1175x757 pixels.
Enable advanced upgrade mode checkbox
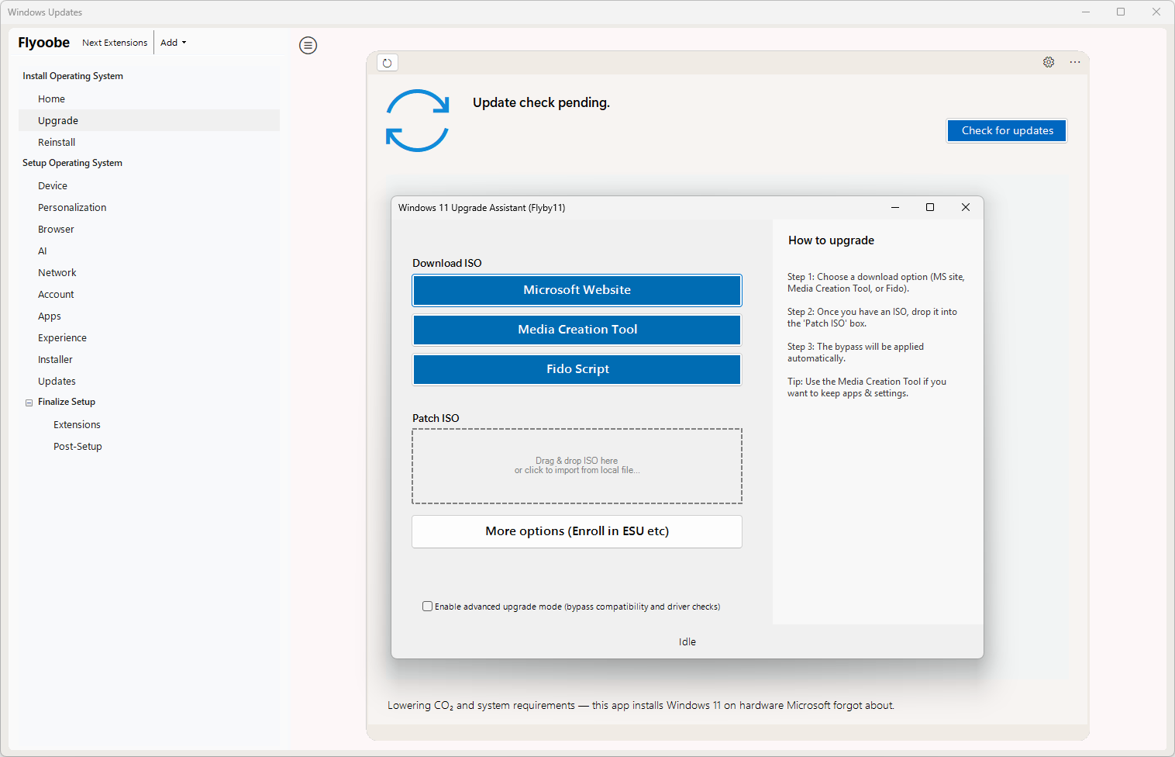427,607
